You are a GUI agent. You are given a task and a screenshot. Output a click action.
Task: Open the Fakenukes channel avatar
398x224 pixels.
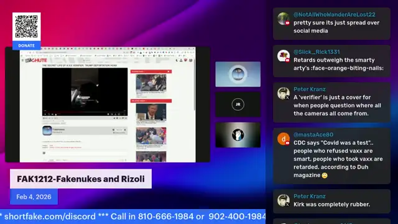(47, 131)
